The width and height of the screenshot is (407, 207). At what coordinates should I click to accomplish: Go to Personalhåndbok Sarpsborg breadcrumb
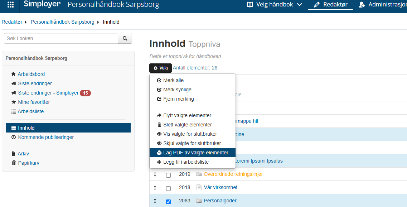tap(63, 22)
